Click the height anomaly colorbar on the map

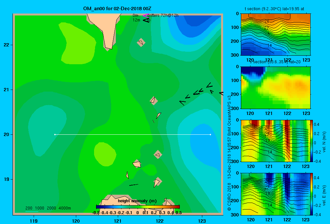coord(138,207)
